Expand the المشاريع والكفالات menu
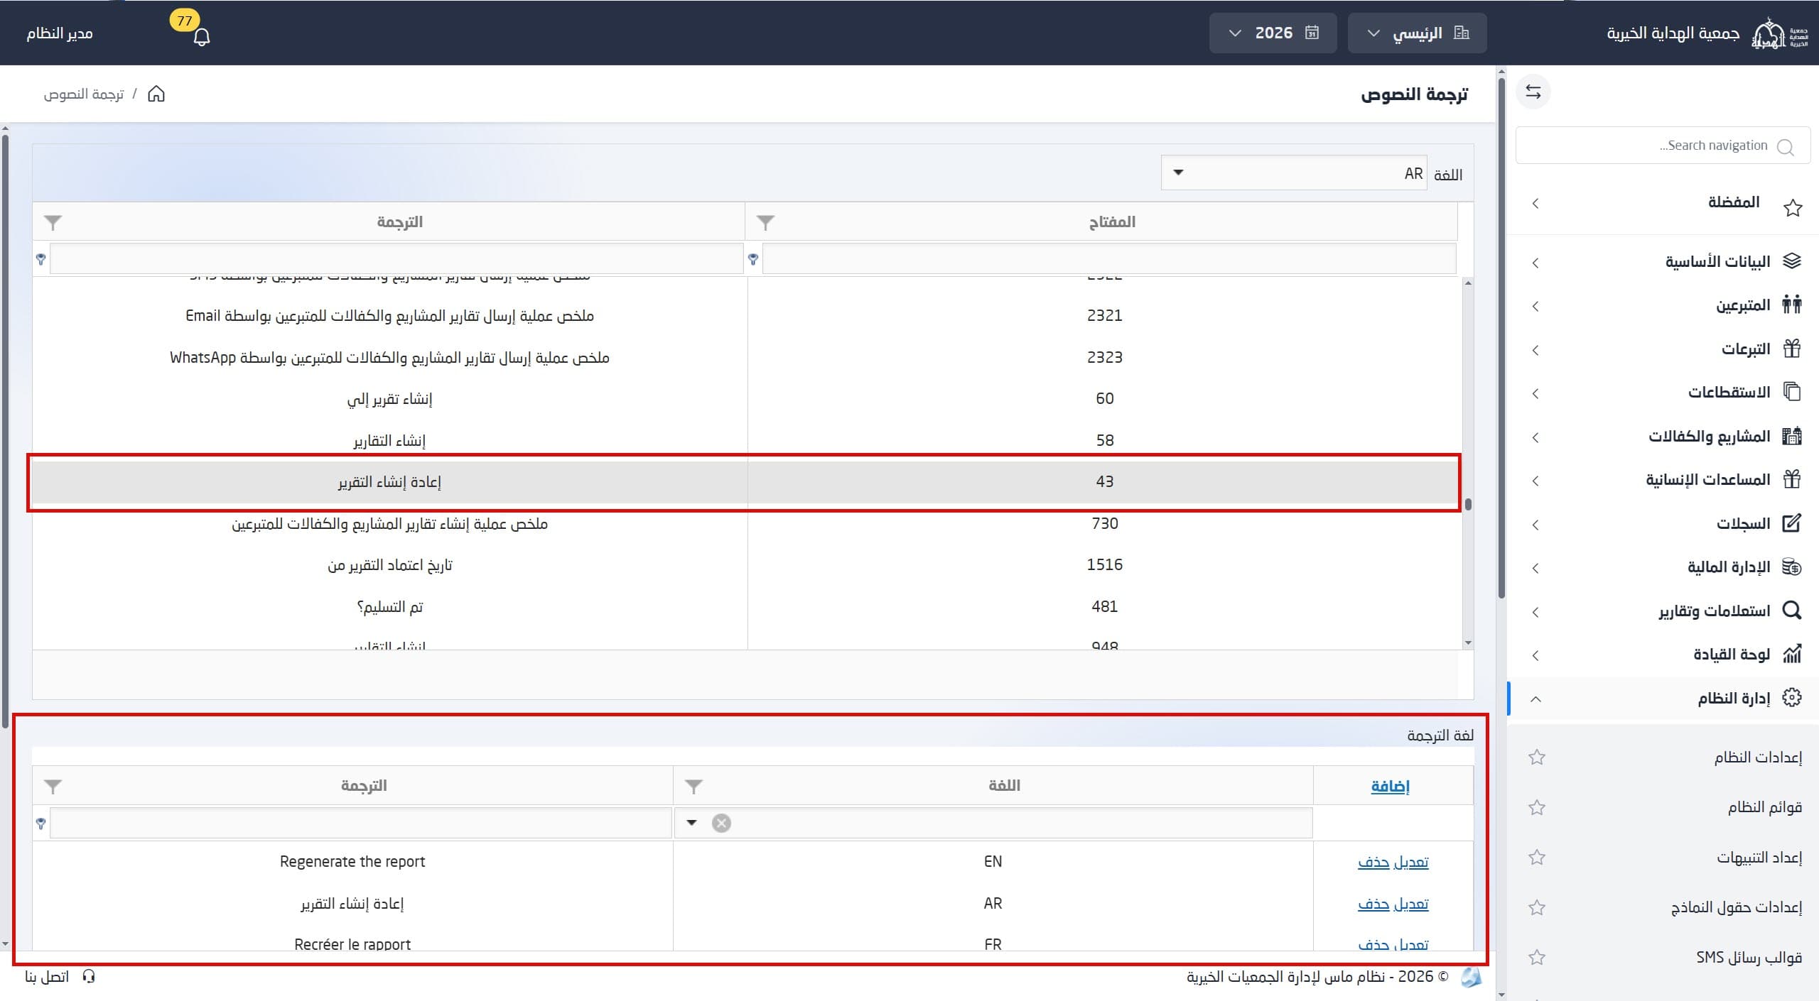 (1663, 437)
